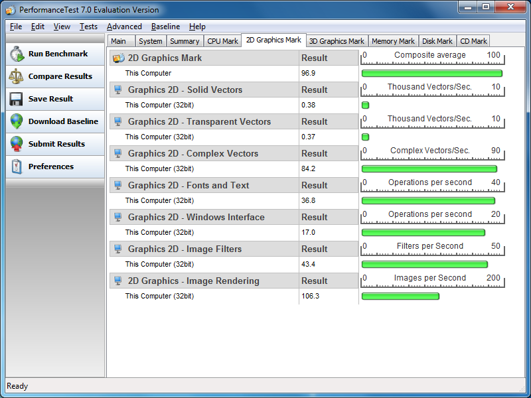This screenshot has width=531, height=398.
Task: Click the Compare Results scales icon
Action: point(16,76)
